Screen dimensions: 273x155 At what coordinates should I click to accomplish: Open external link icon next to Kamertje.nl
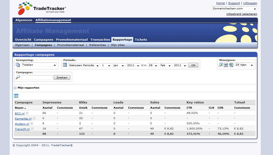coord(34,118)
